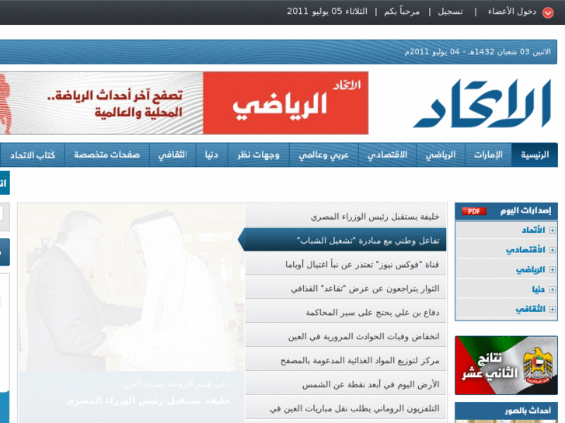
Task: Open the دخول الأعضاء members login link
Action: click(x=512, y=12)
